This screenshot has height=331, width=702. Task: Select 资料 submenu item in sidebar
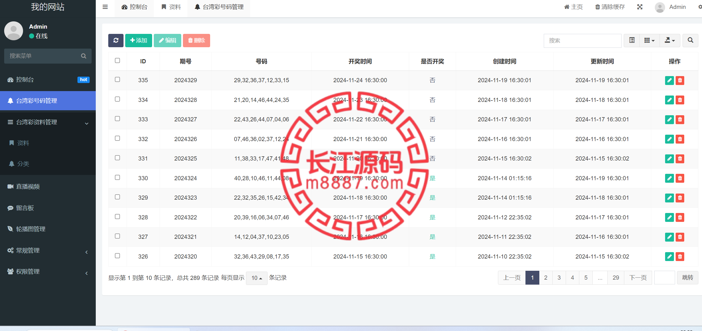tap(48, 143)
